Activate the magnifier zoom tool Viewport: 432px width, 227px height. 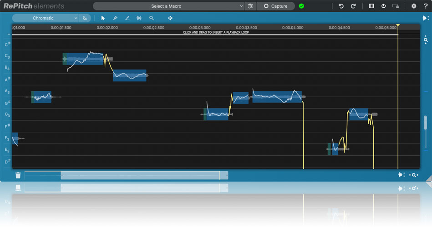(x=152, y=18)
